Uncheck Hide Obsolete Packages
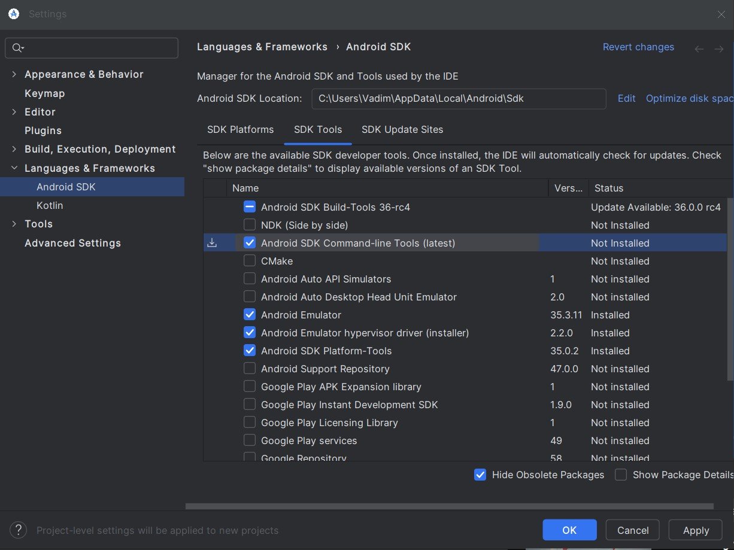Screen dimensions: 734x550 tap(480, 475)
